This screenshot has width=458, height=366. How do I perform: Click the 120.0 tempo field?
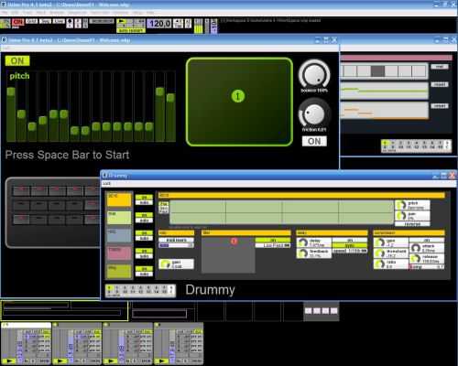point(159,24)
